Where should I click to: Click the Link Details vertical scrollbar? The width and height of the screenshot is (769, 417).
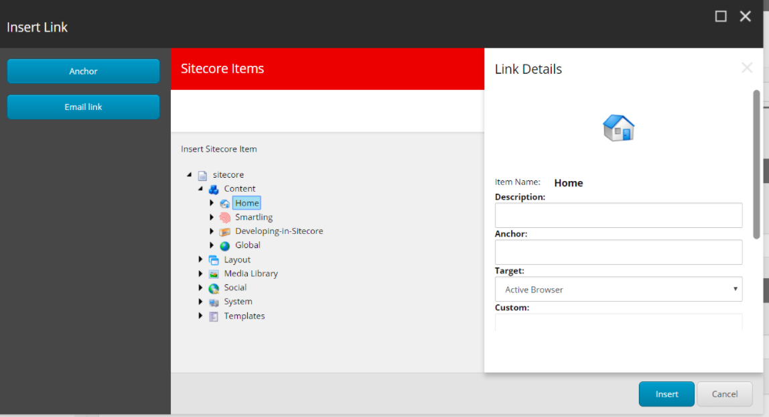(x=756, y=164)
